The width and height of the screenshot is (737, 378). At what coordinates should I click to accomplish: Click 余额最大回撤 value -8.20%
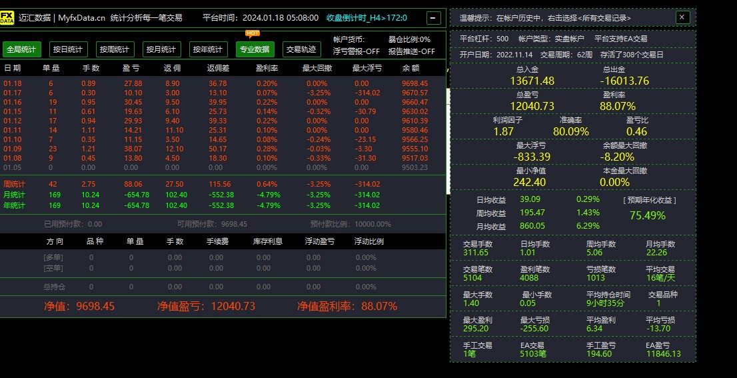click(x=617, y=157)
